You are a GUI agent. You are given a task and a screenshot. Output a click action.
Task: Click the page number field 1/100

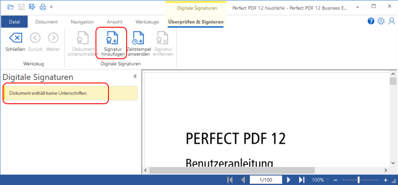(266, 180)
